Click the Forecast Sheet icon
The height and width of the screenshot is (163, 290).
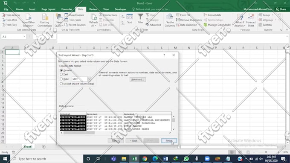coord(251,17)
